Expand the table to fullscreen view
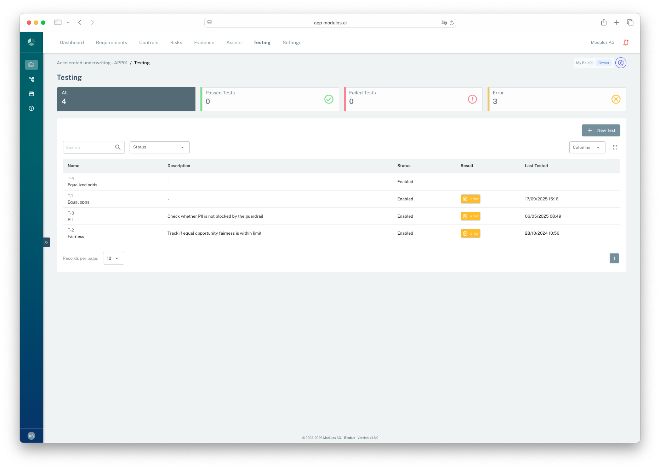This screenshot has width=660, height=469. pos(615,147)
